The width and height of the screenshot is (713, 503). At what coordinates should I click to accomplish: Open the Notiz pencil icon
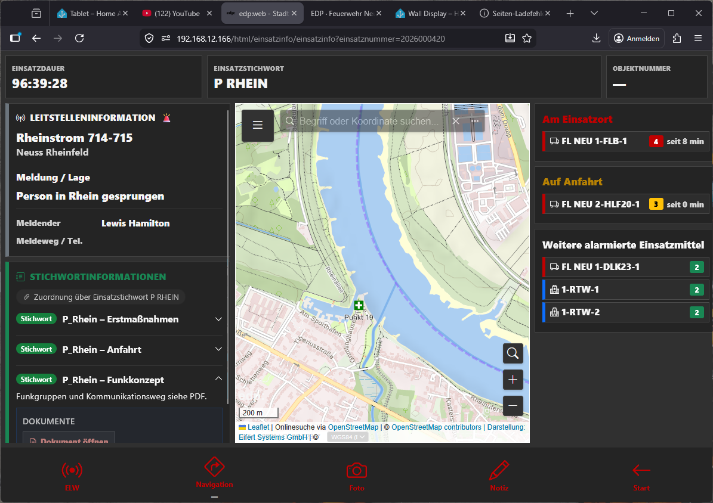[499, 471]
